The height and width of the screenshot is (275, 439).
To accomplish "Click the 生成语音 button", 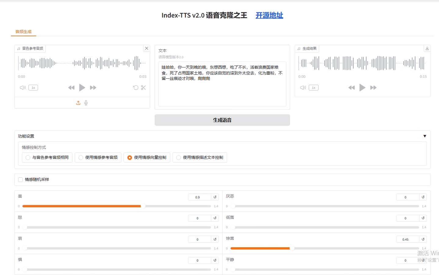I will point(222,120).
